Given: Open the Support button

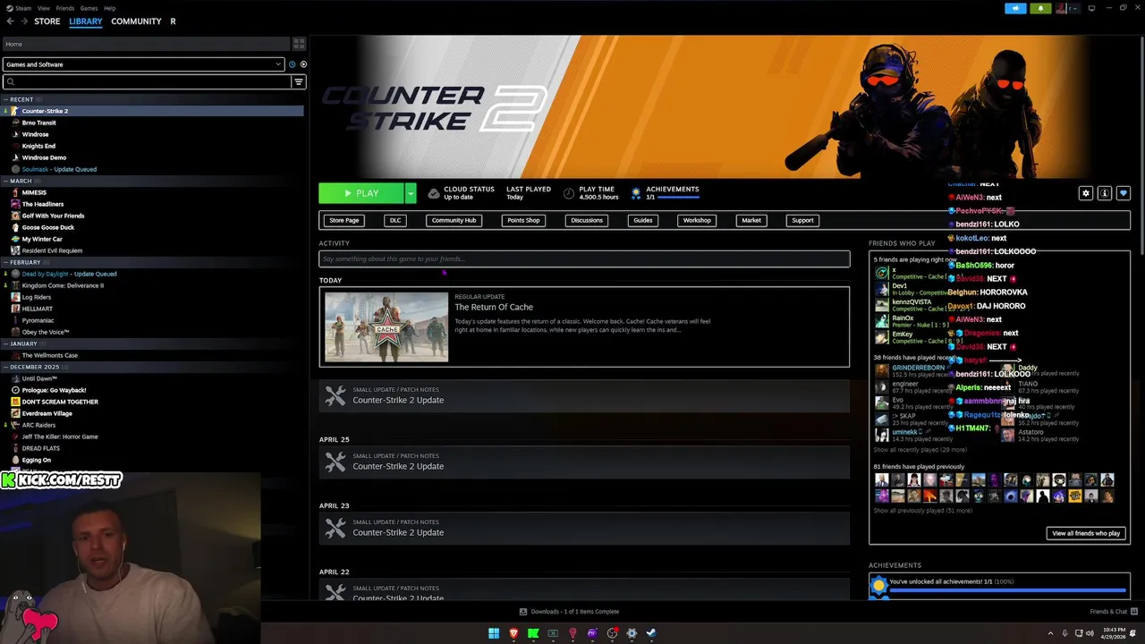Looking at the screenshot, I should point(802,220).
